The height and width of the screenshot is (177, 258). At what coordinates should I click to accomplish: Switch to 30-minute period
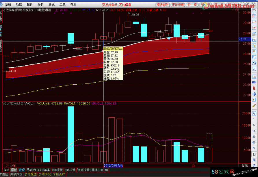pyautogui.click(x=254, y=137)
